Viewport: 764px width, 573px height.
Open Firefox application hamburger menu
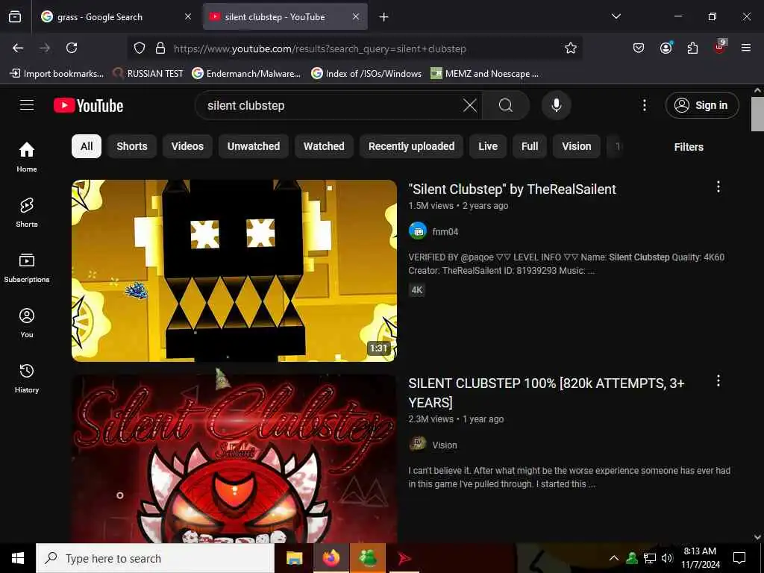[746, 48]
